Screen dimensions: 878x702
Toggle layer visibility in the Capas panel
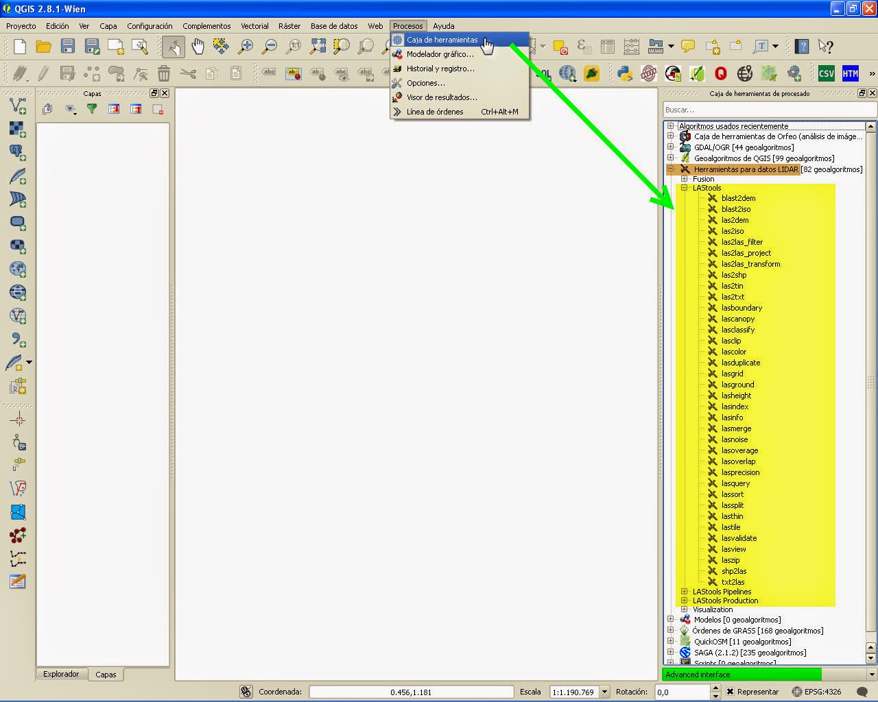[69, 109]
